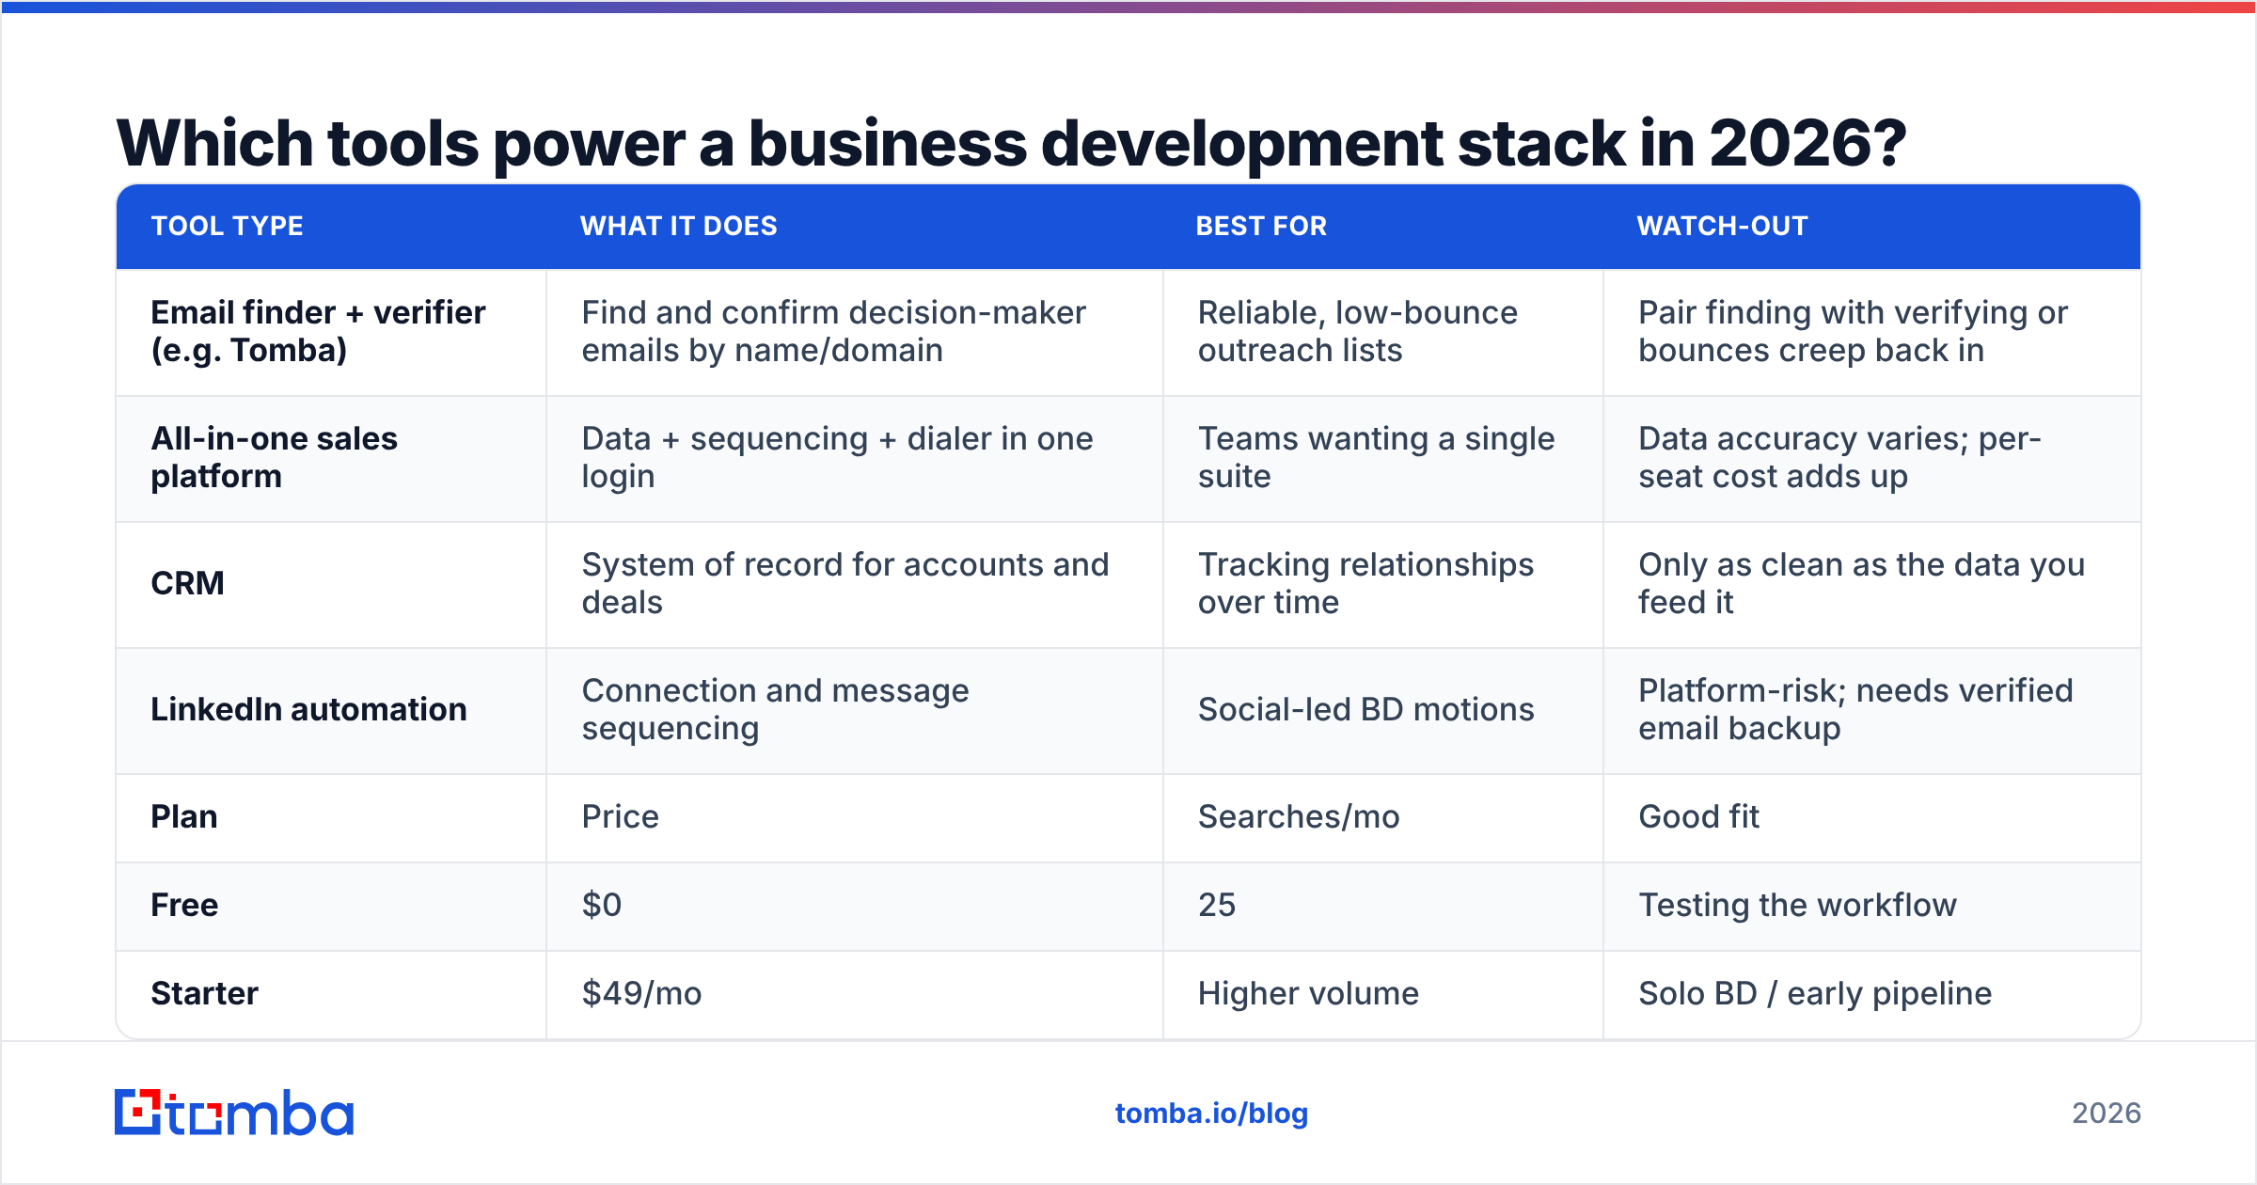Click the 'LinkedIn automation' row label

point(308,709)
